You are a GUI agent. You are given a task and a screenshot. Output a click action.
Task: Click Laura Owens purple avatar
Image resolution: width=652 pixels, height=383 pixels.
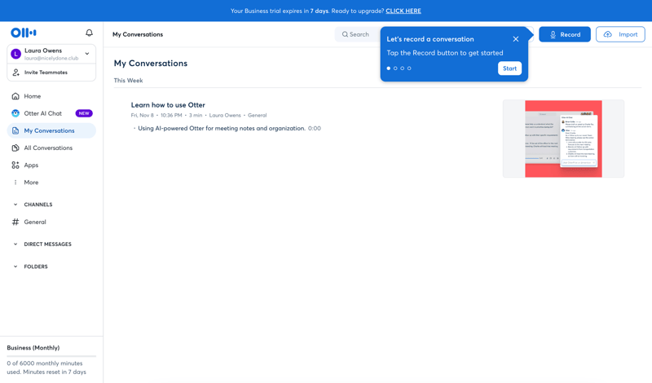click(x=15, y=54)
